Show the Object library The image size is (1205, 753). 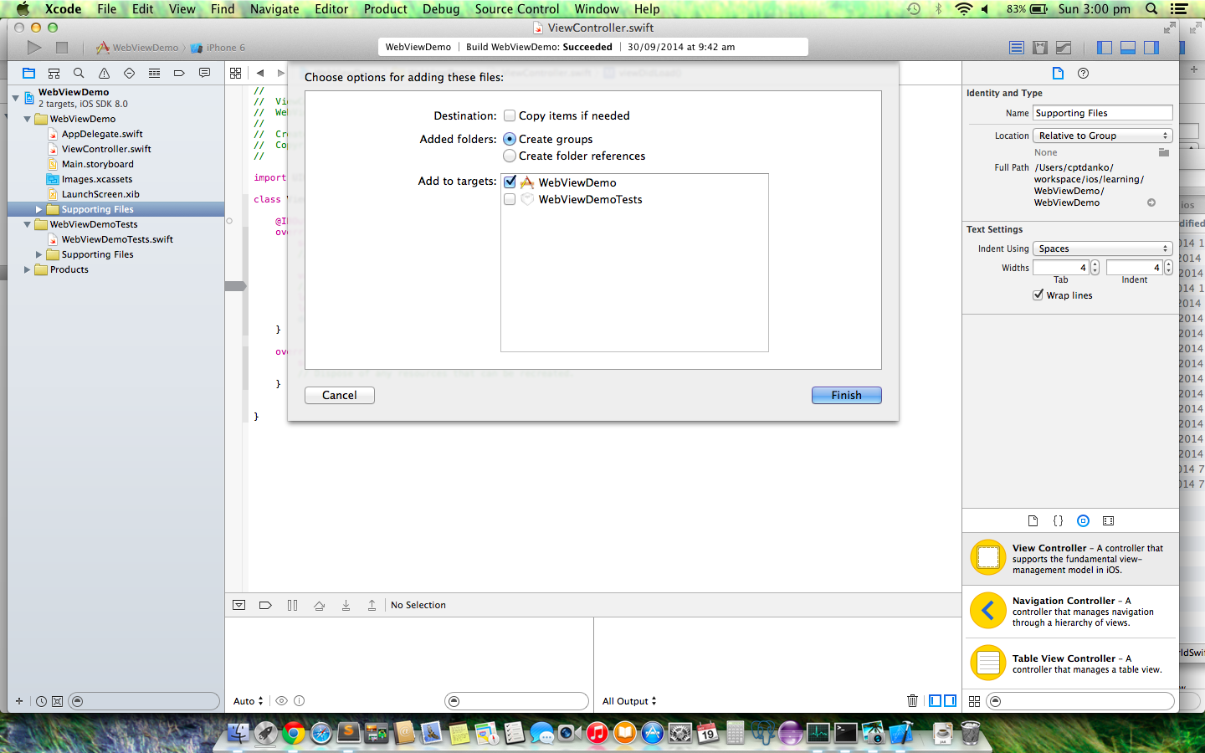1083,520
